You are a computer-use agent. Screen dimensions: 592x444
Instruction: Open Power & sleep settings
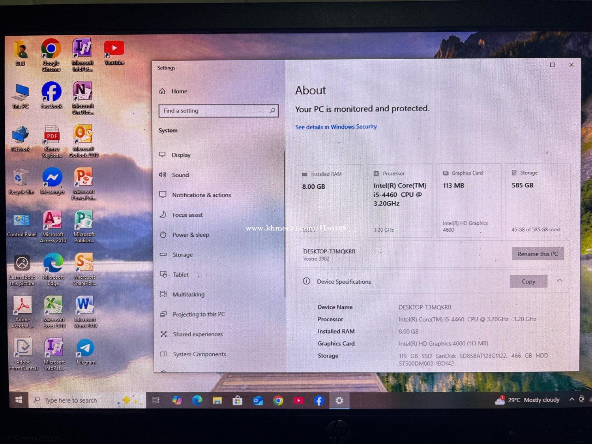(x=191, y=235)
